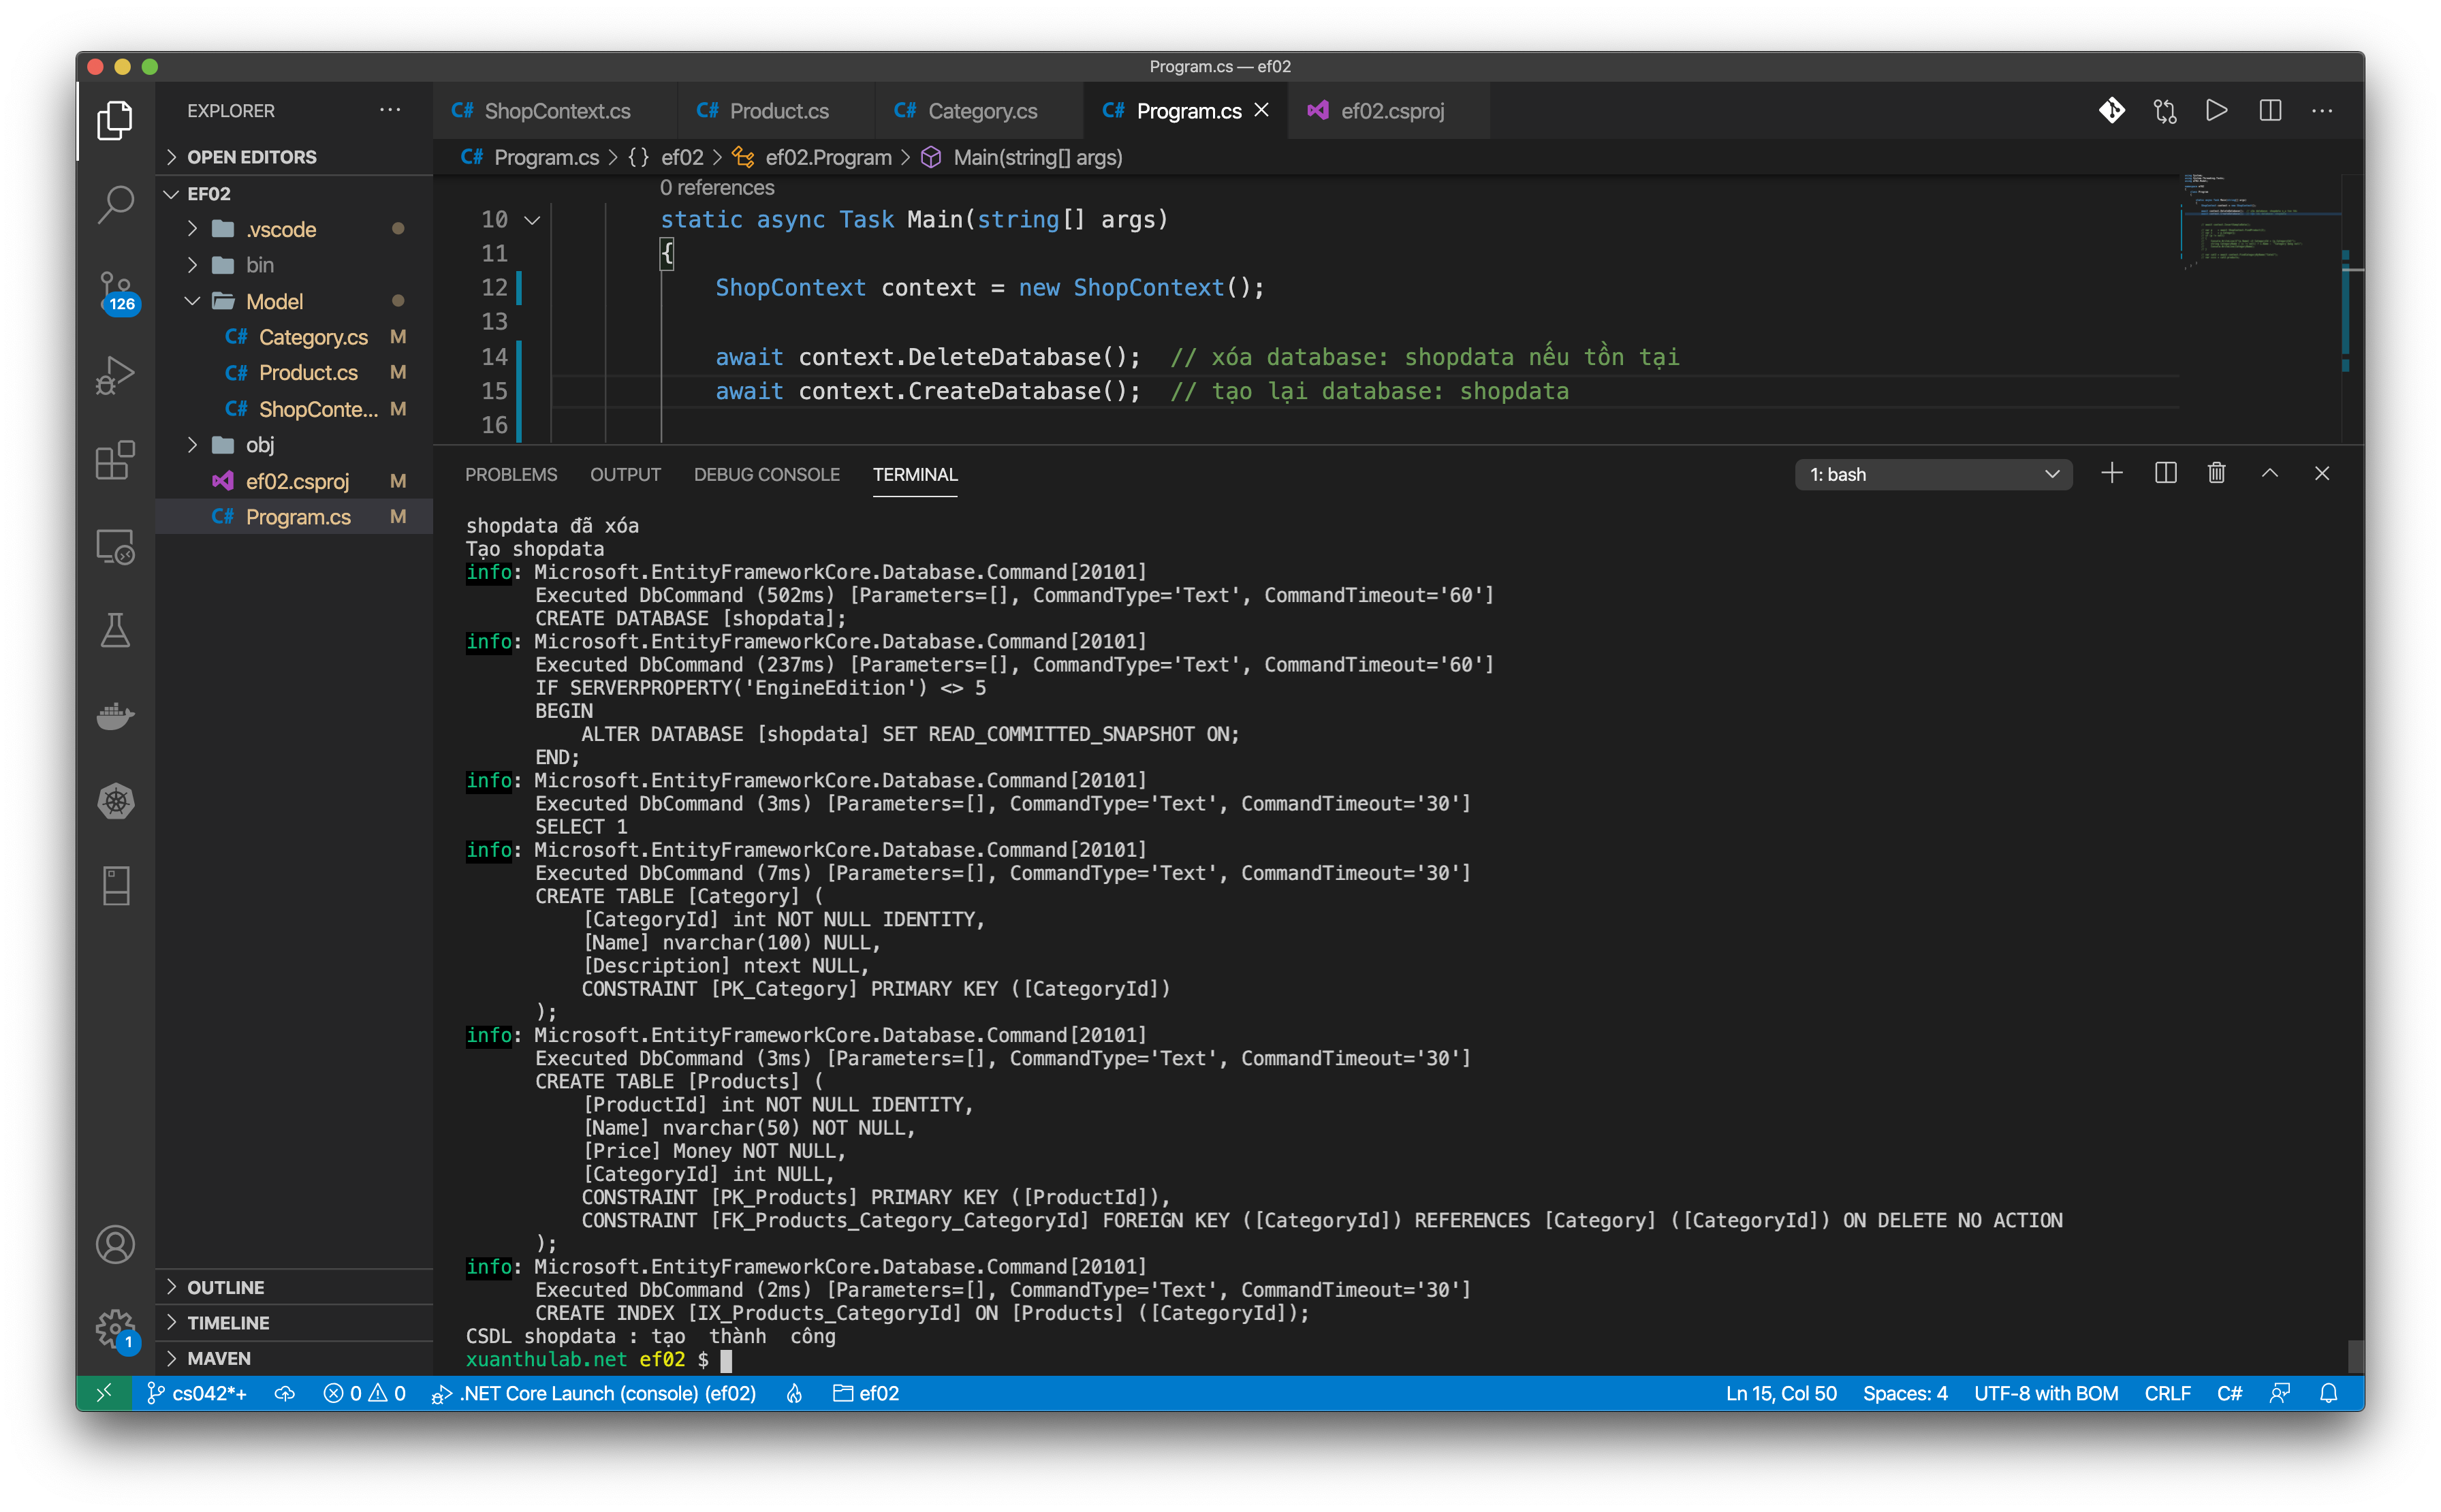The width and height of the screenshot is (2441, 1512).
Task: Open the Run and Debug view
Action: [x=115, y=375]
